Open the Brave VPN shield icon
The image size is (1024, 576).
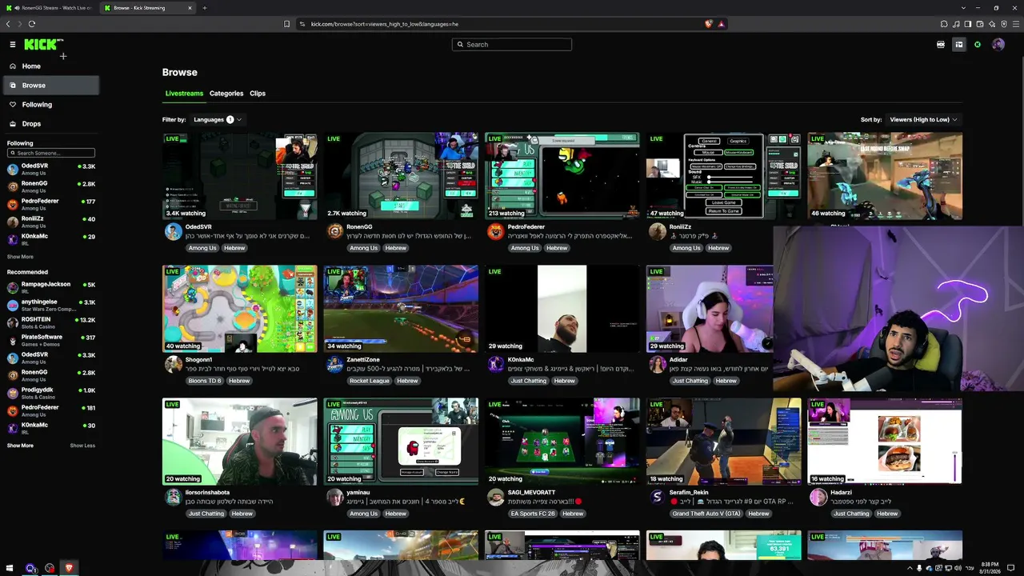point(1003,24)
